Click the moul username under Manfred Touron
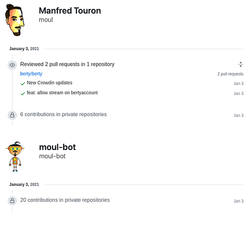The image size is (250, 226). 46,20
